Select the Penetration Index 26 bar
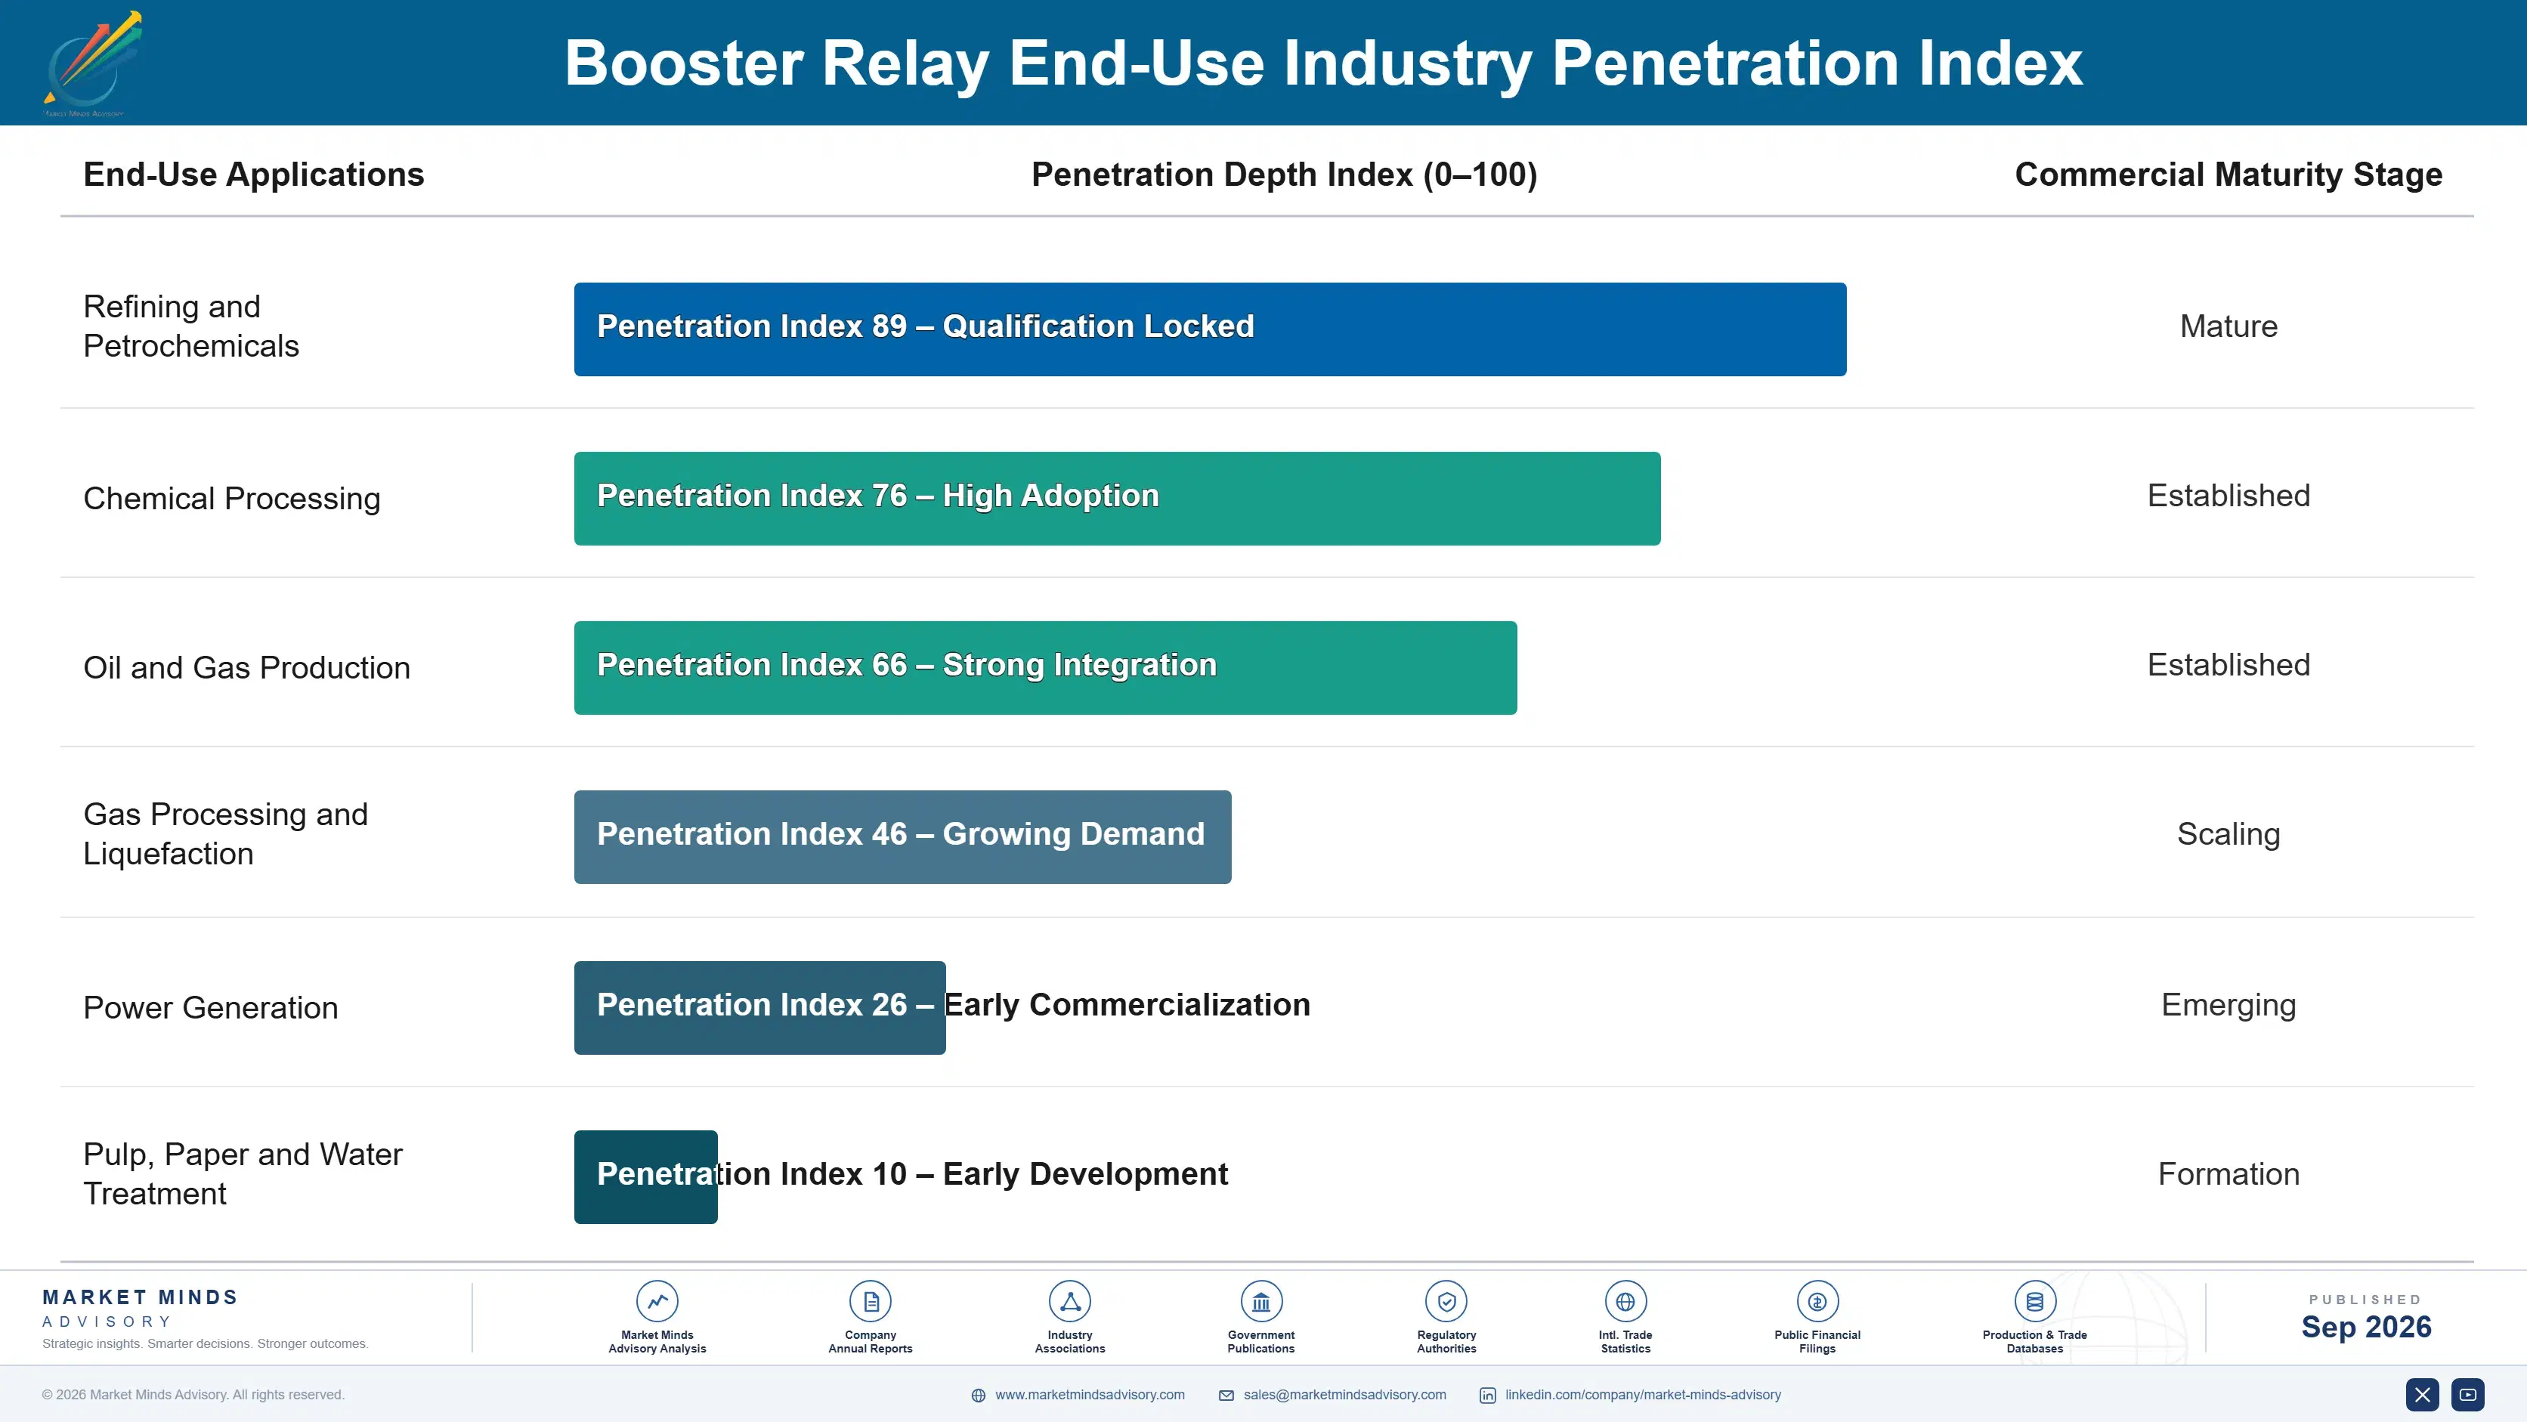 [x=759, y=1007]
